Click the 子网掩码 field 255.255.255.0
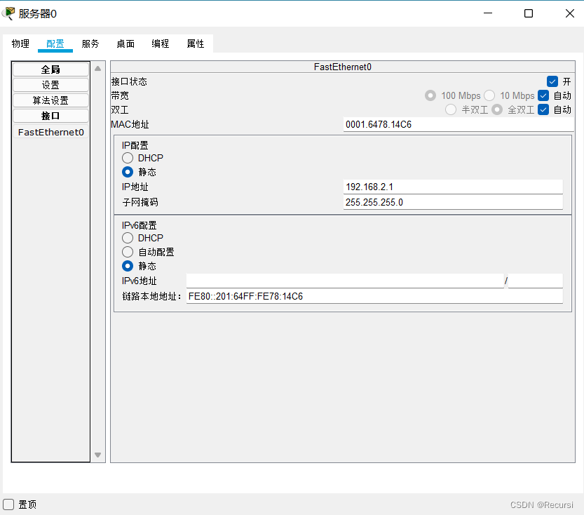 click(453, 202)
